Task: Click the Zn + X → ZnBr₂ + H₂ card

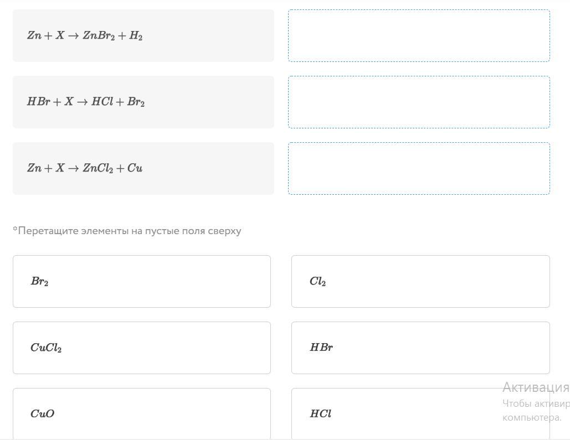Action: (x=143, y=35)
